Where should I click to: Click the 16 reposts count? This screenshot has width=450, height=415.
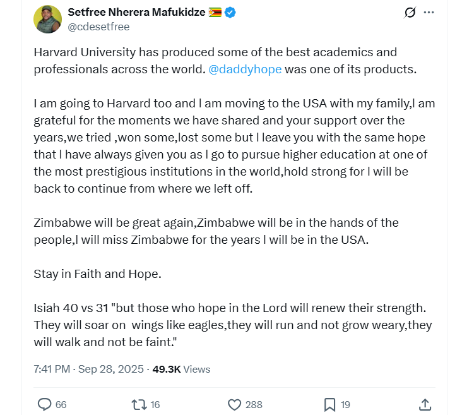coord(155,404)
